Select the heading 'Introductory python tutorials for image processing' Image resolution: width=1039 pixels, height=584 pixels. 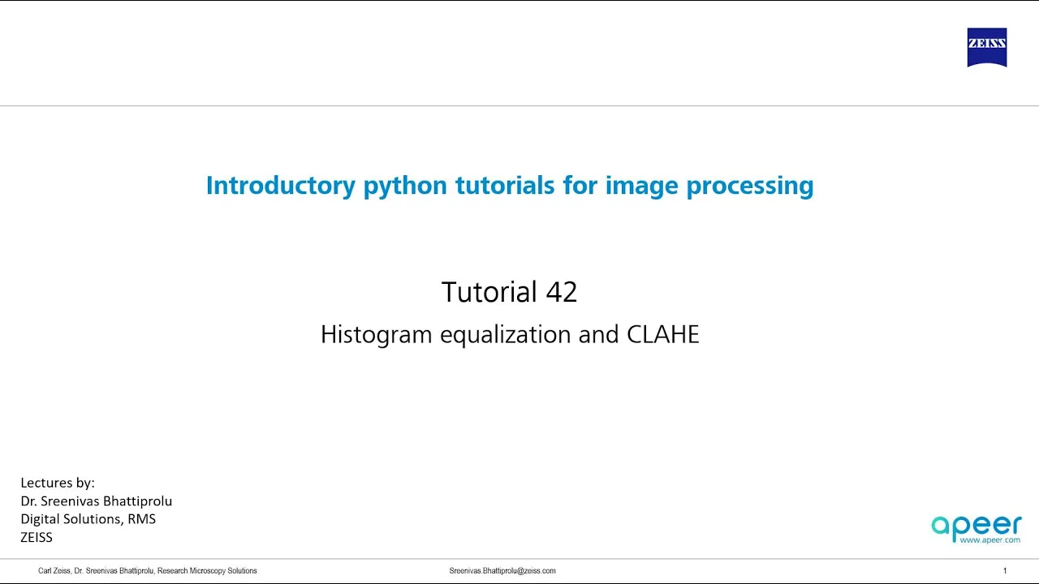point(510,186)
